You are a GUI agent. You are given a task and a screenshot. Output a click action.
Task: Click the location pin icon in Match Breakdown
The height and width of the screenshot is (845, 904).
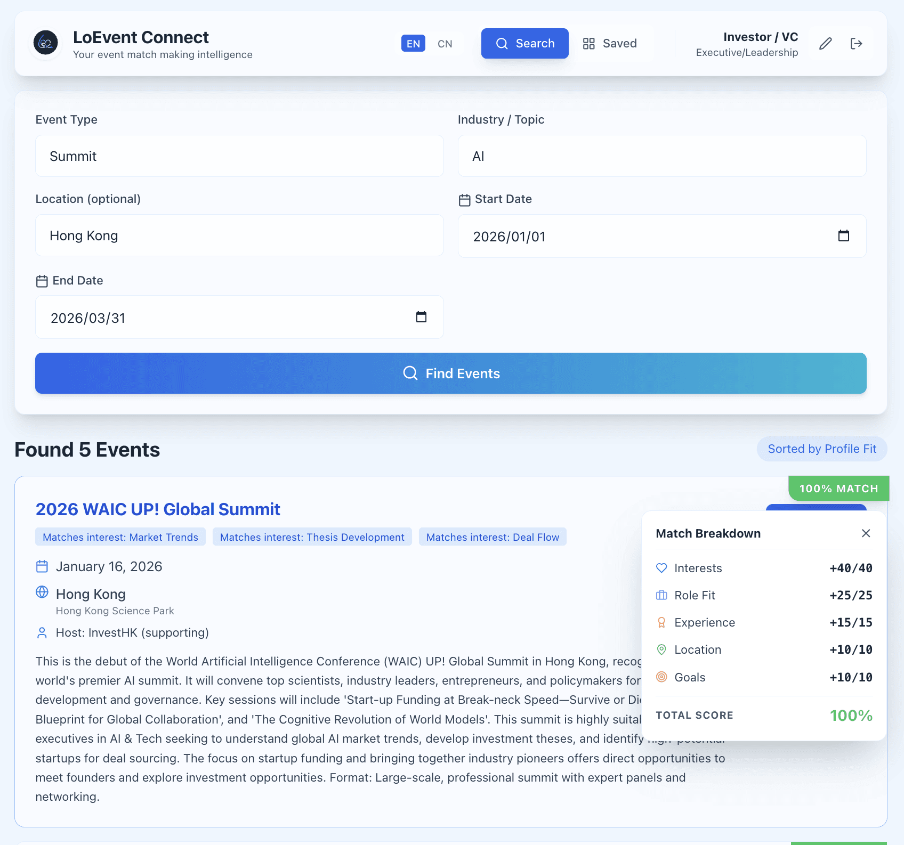tap(661, 649)
